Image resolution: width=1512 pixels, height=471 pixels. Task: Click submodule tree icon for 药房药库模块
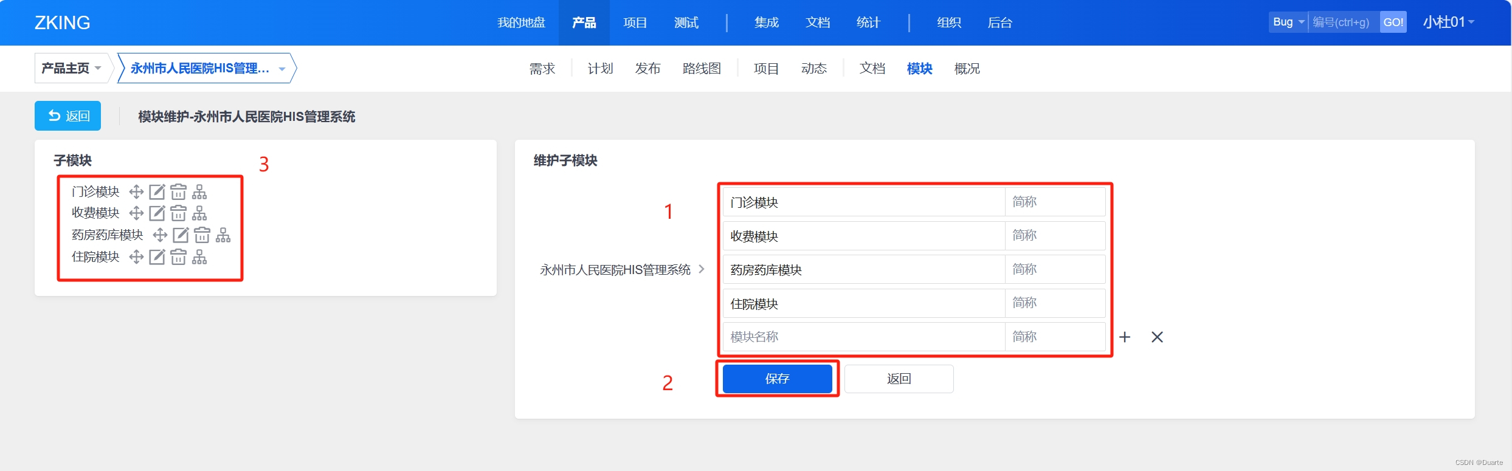(x=223, y=235)
